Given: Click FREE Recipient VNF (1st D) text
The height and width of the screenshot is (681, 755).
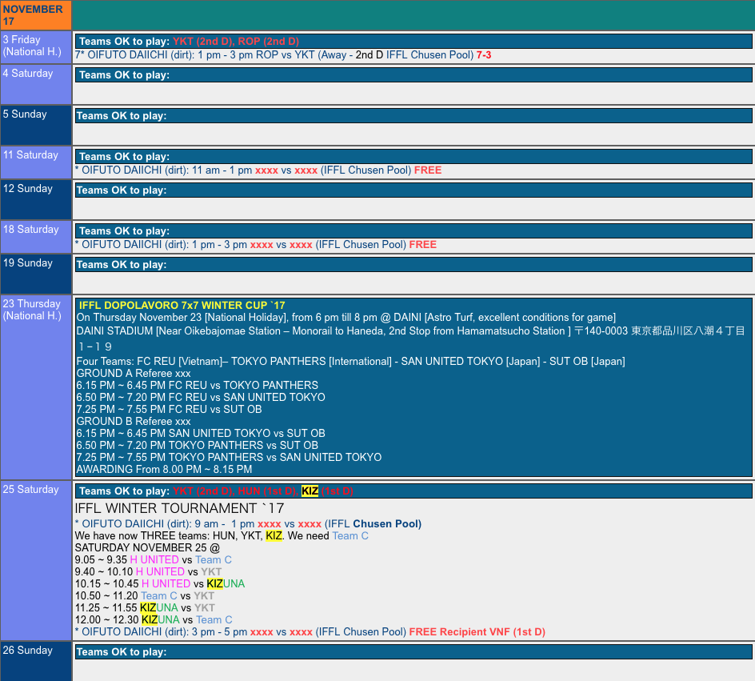Looking at the screenshot, I should tap(477, 632).
